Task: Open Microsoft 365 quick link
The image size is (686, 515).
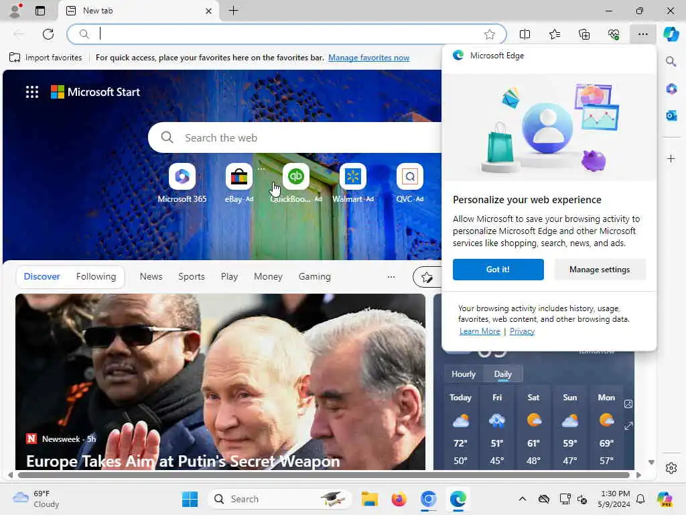Action: (x=182, y=183)
